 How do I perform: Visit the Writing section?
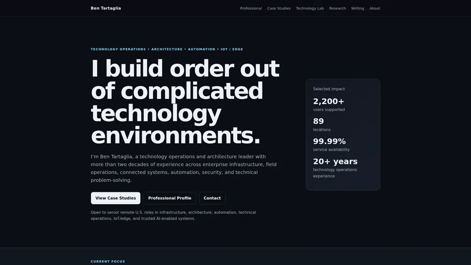point(358,8)
